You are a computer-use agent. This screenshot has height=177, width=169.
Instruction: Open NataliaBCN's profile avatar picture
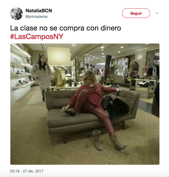click(17, 14)
